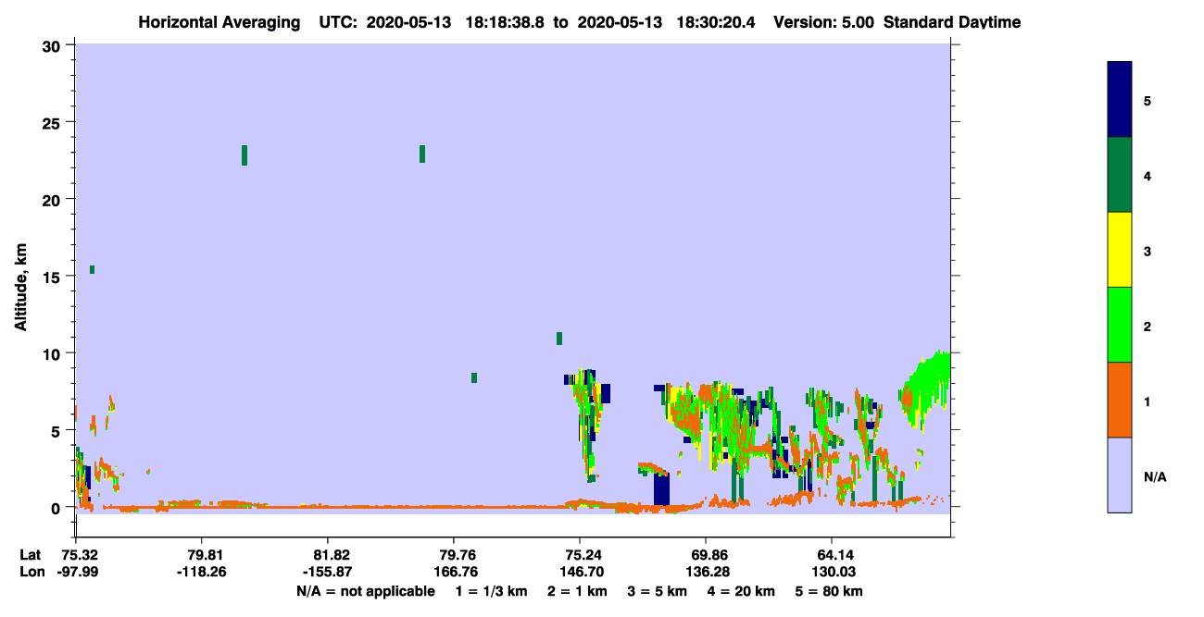Image resolution: width=1204 pixels, height=617 pixels.
Task: Click the 'Lat' row label
Action: [30, 555]
